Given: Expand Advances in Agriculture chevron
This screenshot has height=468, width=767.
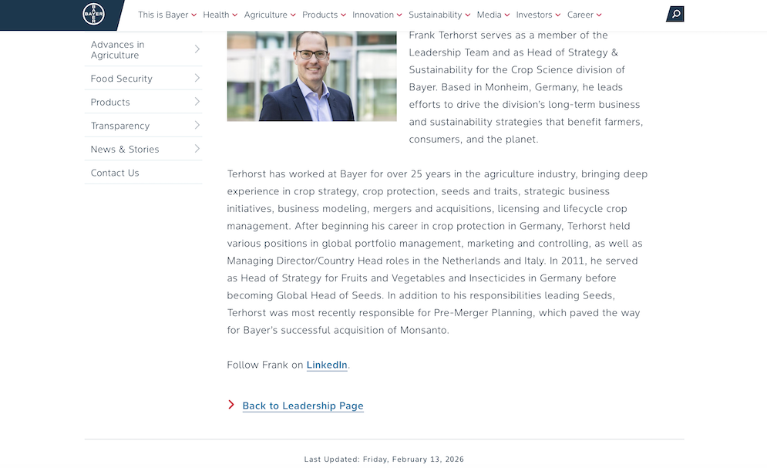Looking at the screenshot, I should pyautogui.click(x=197, y=49).
